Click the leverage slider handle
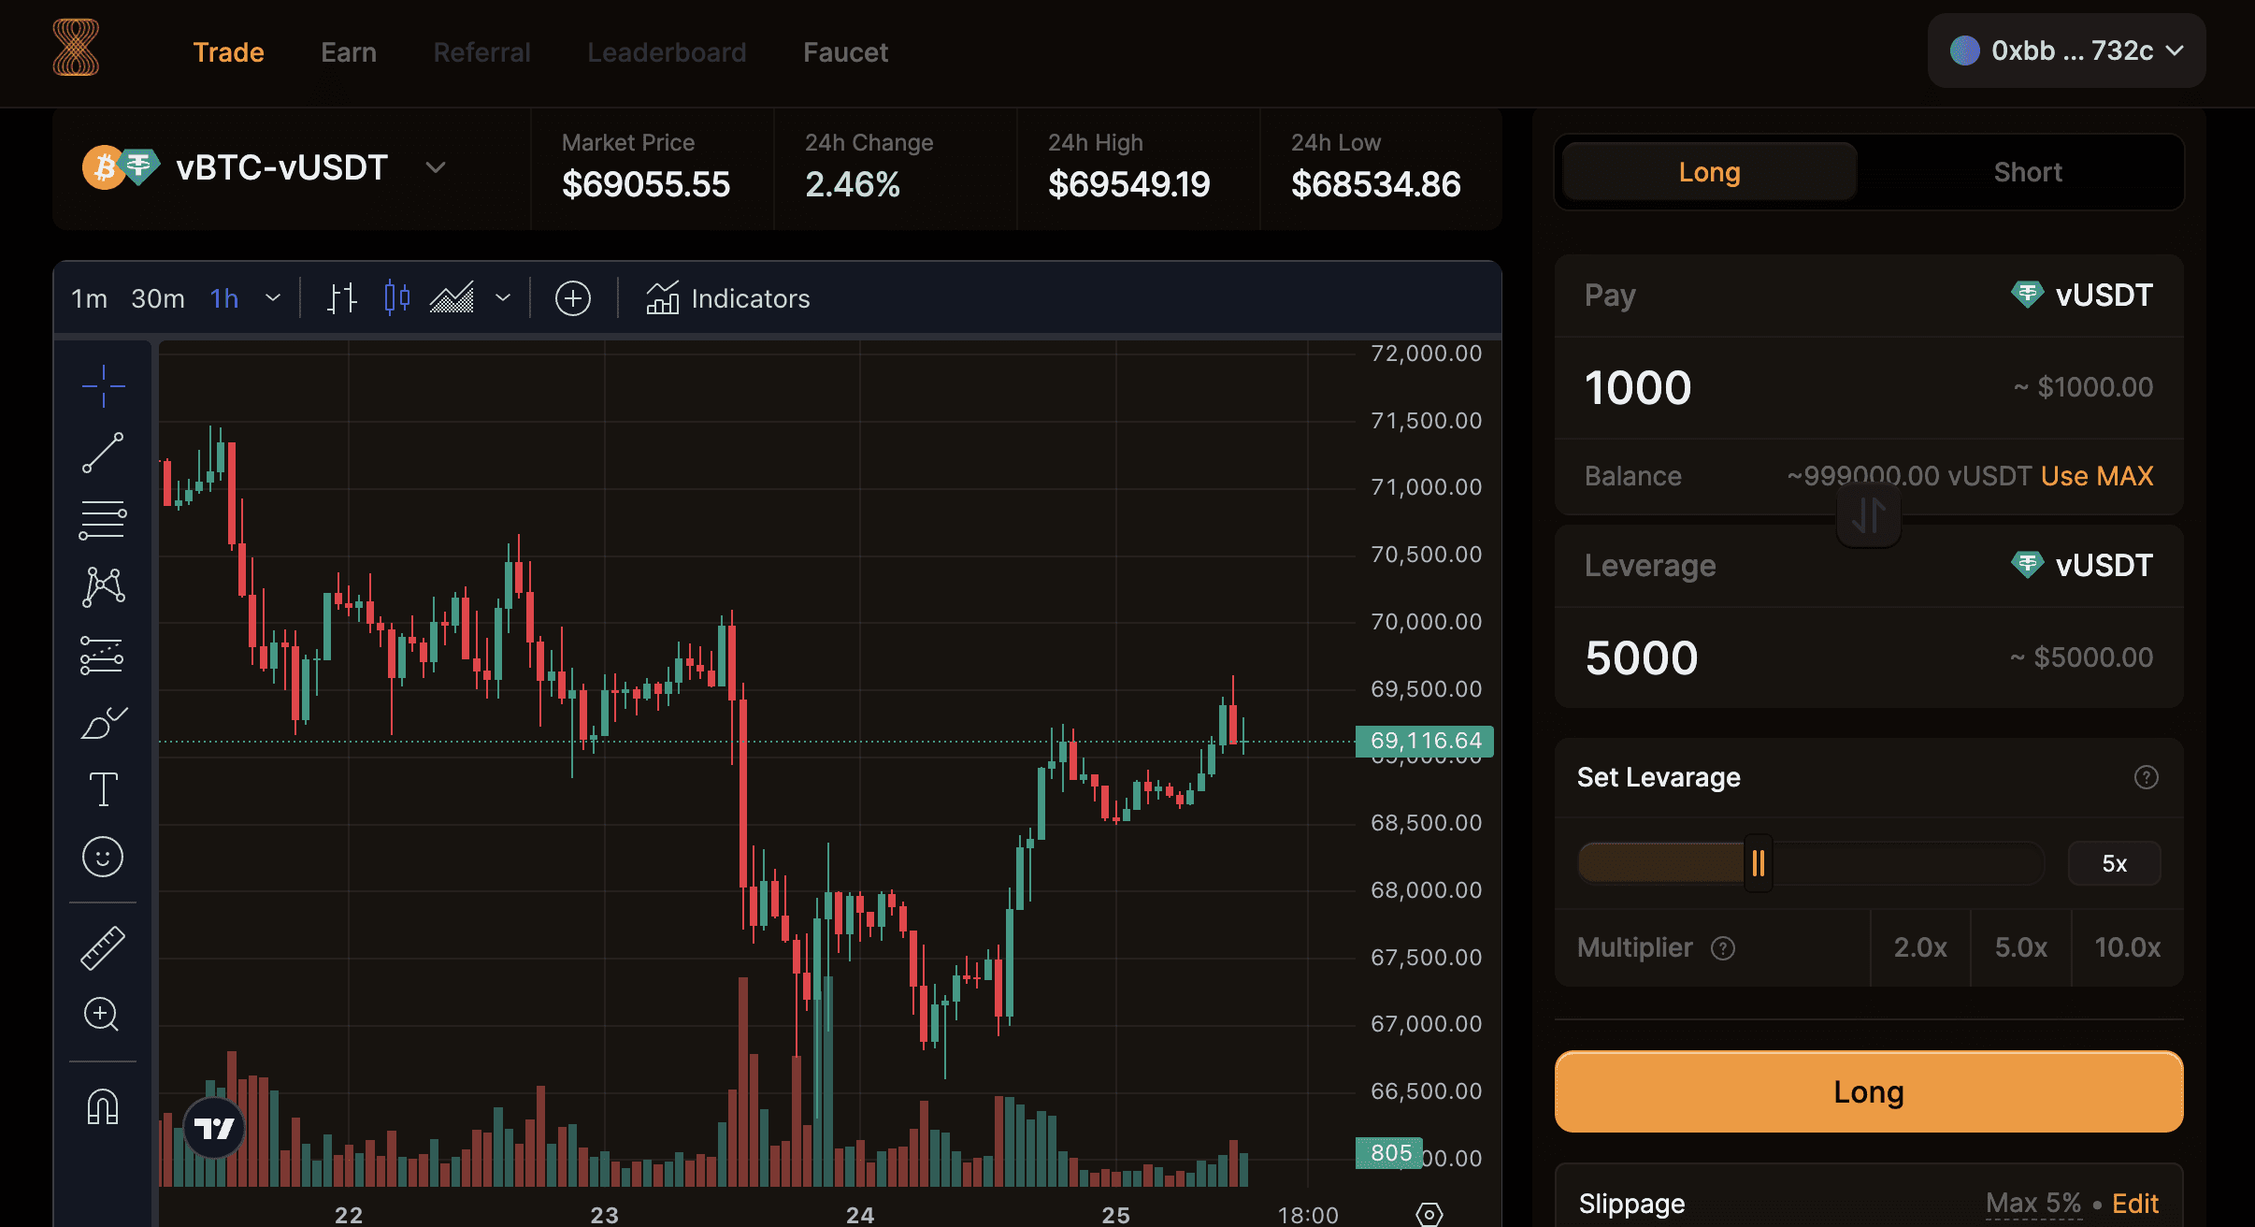Image resolution: width=2255 pixels, height=1227 pixels. (1758, 863)
